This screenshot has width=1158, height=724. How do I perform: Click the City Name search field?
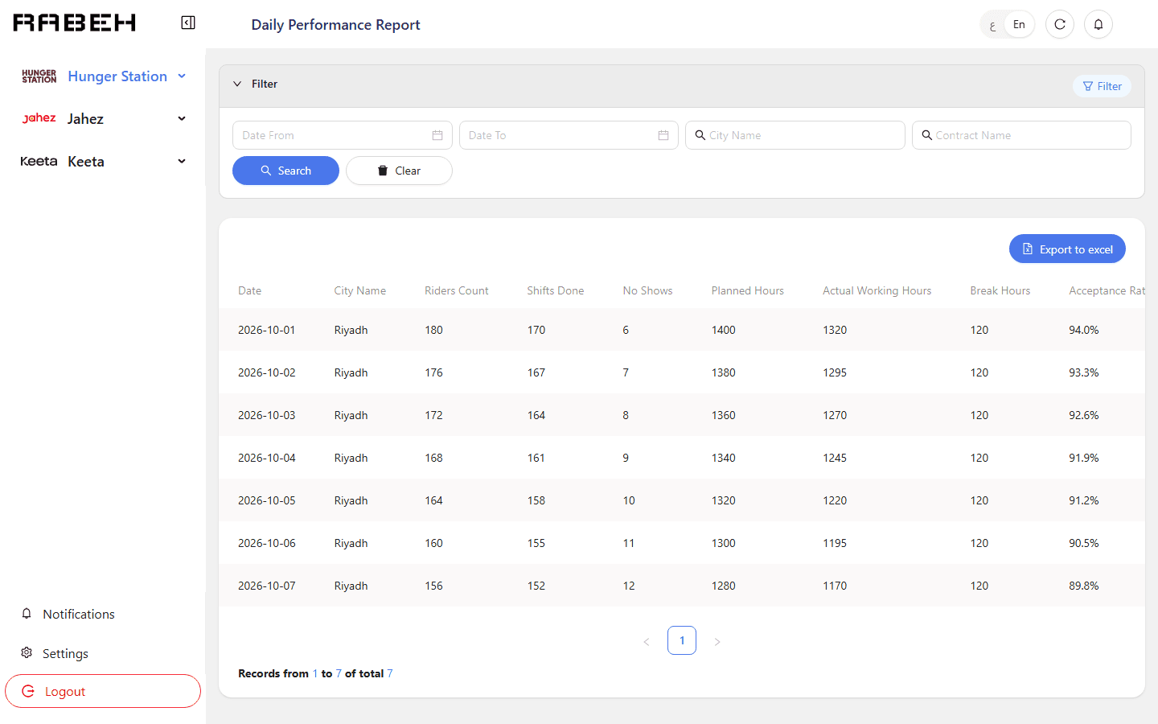click(795, 135)
